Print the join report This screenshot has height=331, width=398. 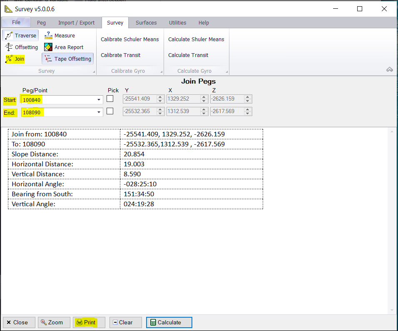click(x=86, y=322)
